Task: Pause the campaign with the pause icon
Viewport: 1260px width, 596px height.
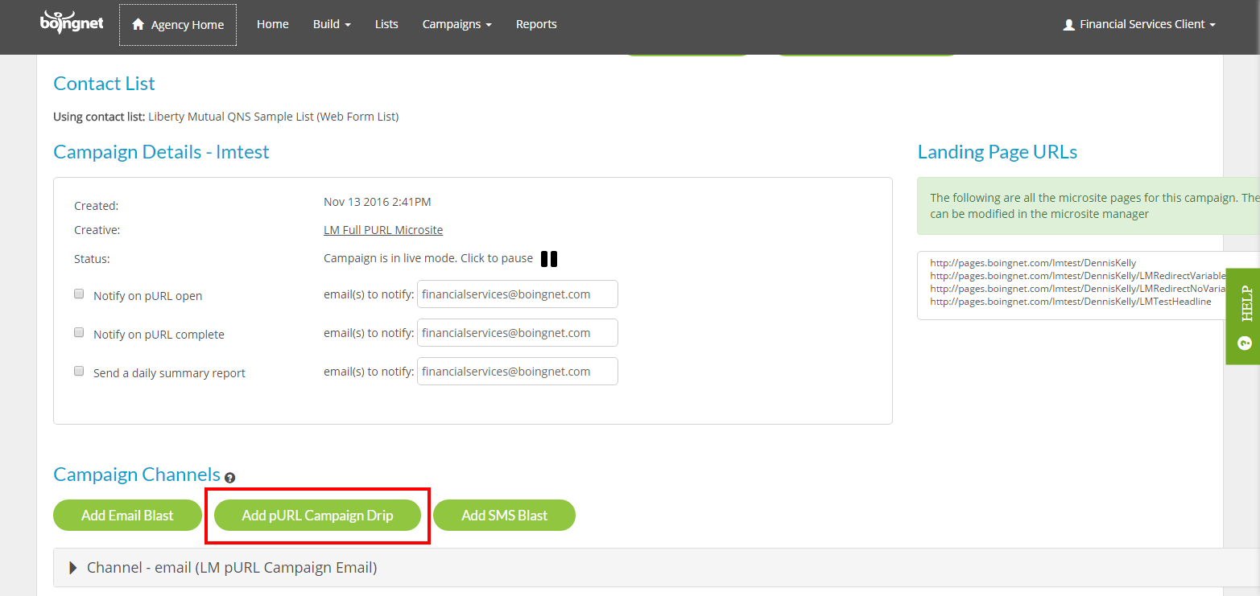Action: coord(549,259)
